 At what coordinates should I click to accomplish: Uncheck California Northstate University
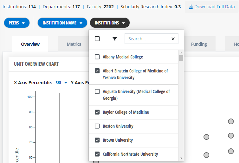point(97,154)
